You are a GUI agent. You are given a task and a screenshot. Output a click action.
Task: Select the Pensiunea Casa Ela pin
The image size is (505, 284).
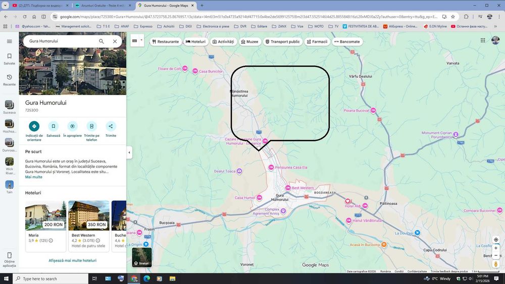tap(271, 167)
